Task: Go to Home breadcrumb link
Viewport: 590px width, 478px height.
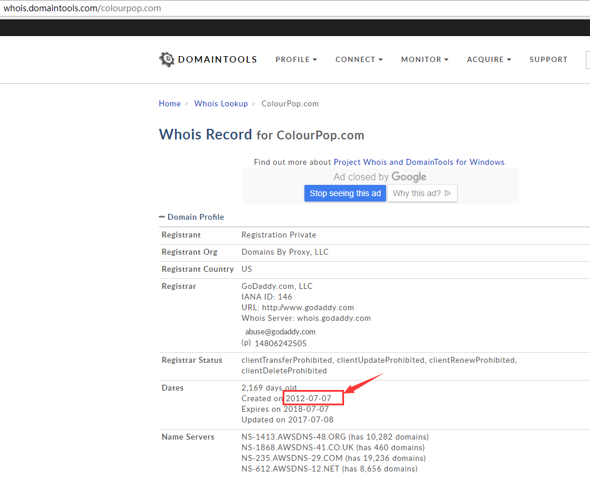Action: coord(170,103)
